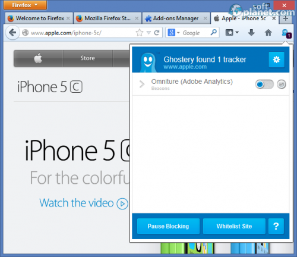Open the Firefox application menu button
297x257 pixels.
pyautogui.click(x=25, y=5)
